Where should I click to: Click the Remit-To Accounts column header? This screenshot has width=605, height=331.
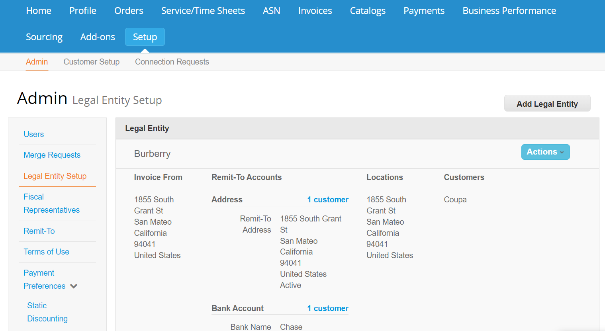tap(247, 177)
